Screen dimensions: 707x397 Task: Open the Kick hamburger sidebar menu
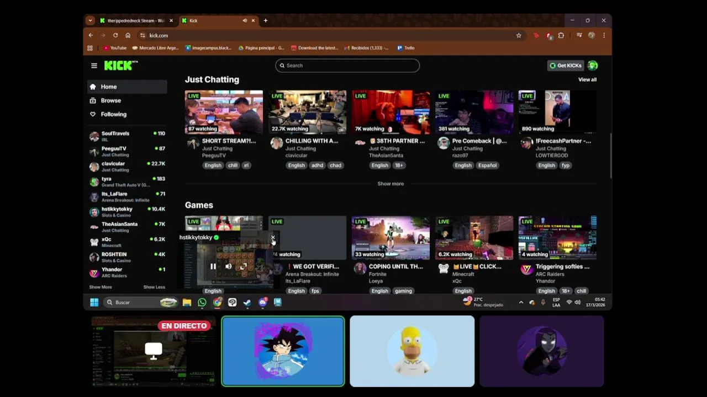pyautogui.click(x=94, y=66)
